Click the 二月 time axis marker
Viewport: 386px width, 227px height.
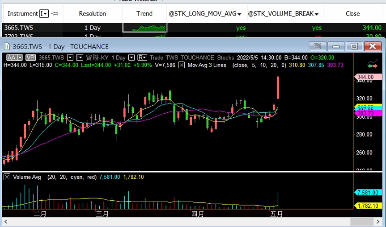pos(40,214)
